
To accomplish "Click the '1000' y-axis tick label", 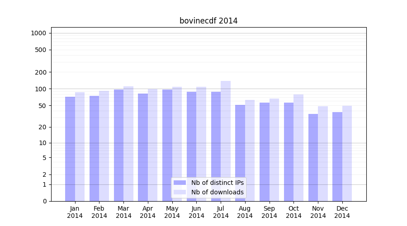I will 38,33.
